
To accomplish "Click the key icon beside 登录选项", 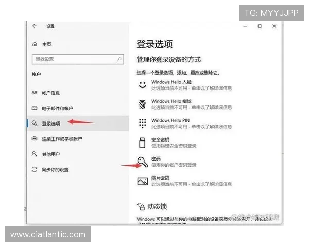I will [x=35, y=123].
